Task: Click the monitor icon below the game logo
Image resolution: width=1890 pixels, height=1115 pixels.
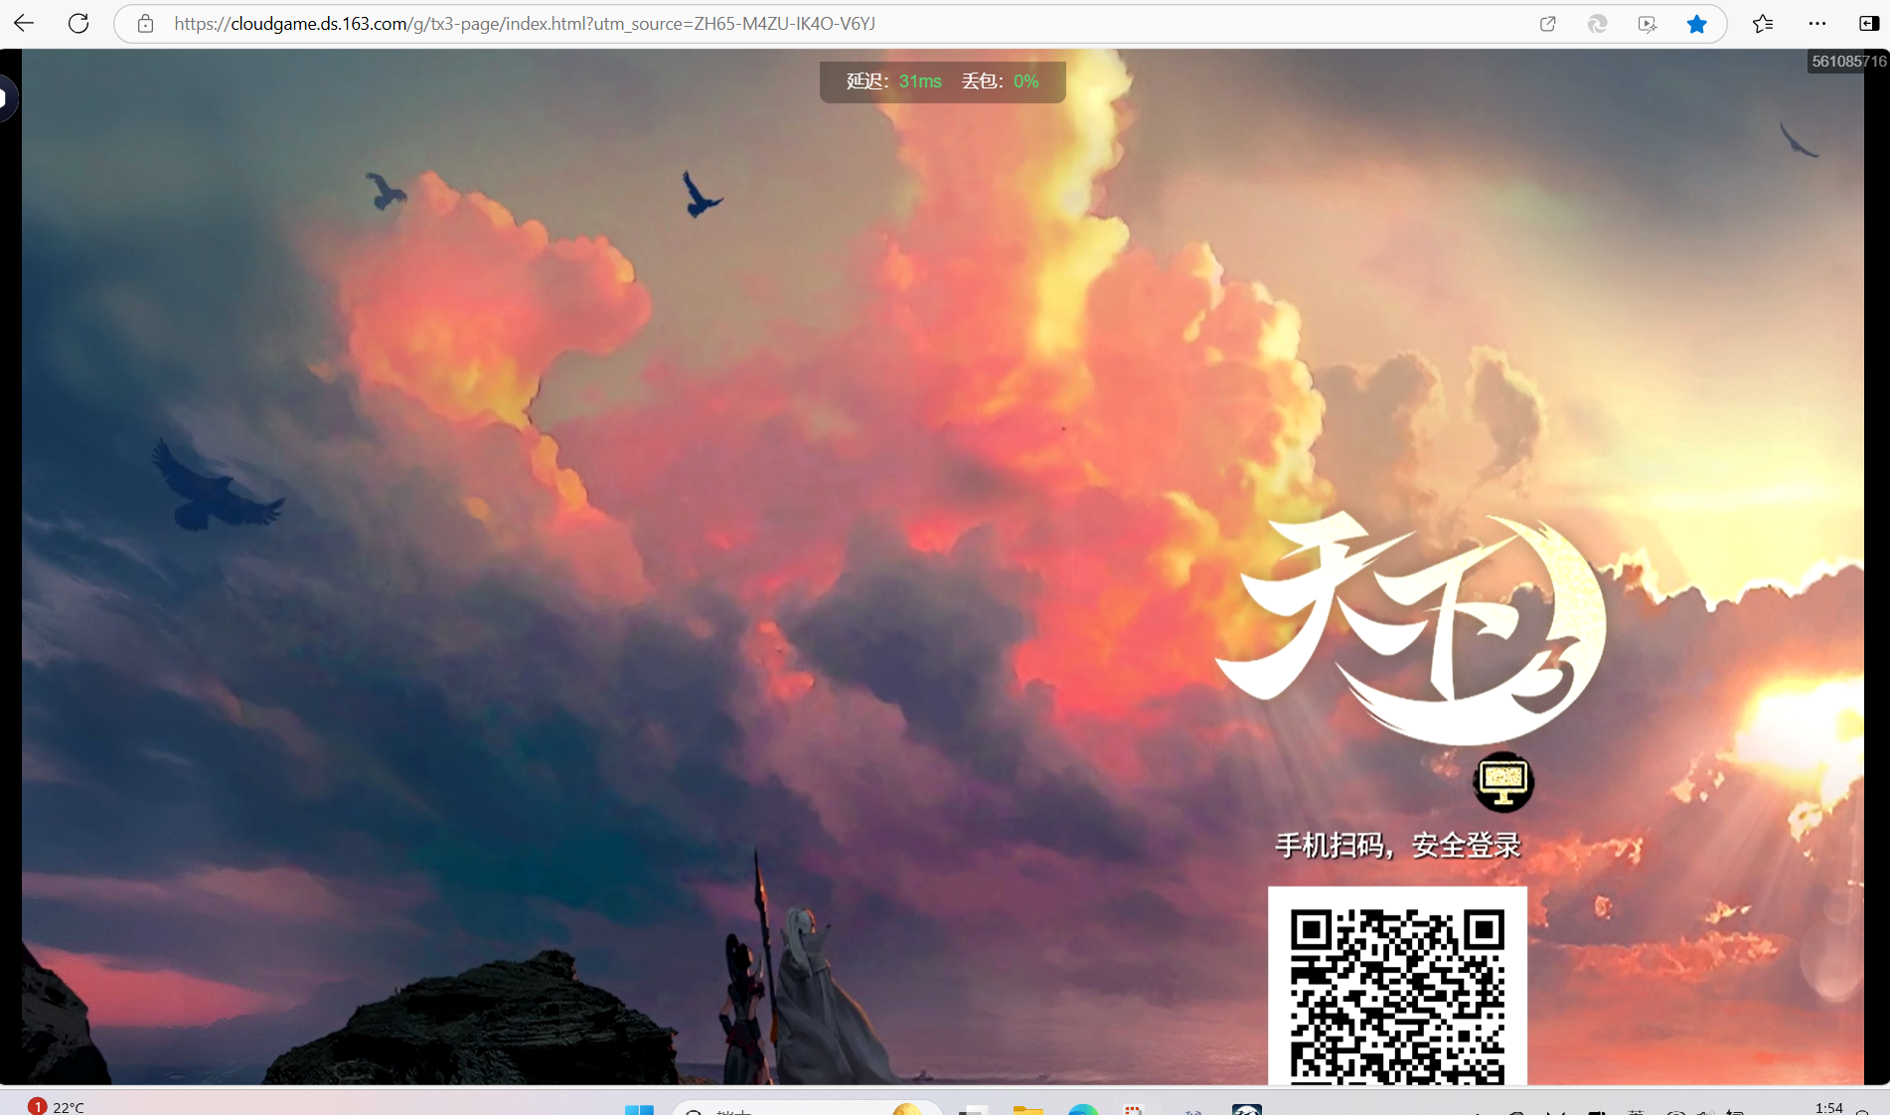Action: (1502, 782)
